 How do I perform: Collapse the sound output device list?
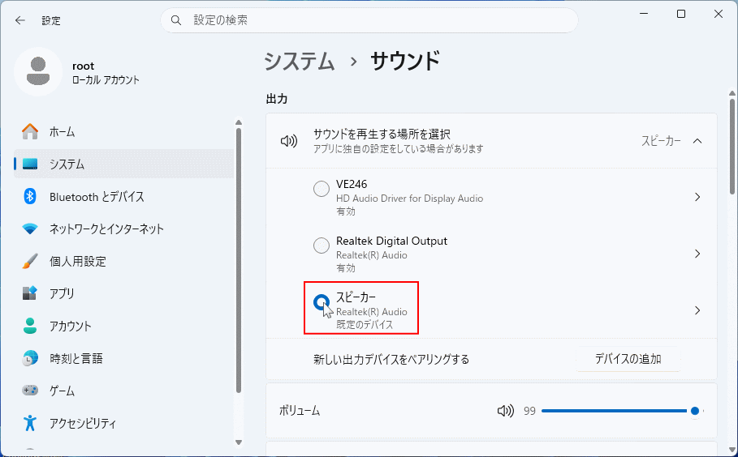click(x=697, y=141)
